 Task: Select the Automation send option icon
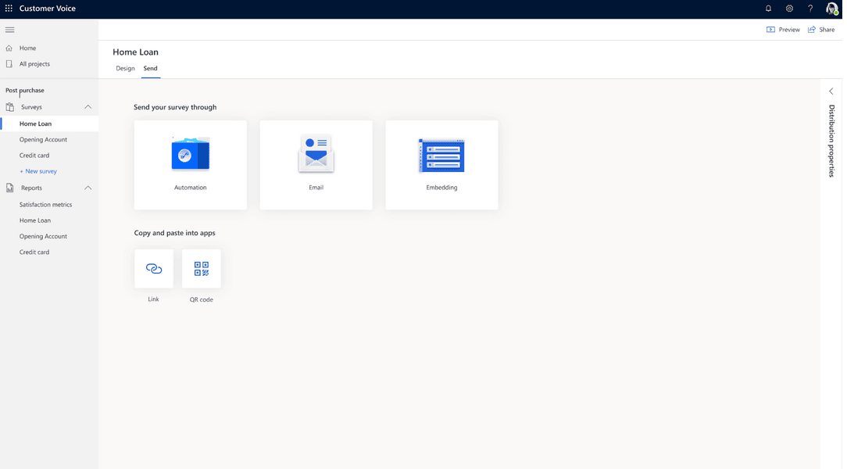190,153
